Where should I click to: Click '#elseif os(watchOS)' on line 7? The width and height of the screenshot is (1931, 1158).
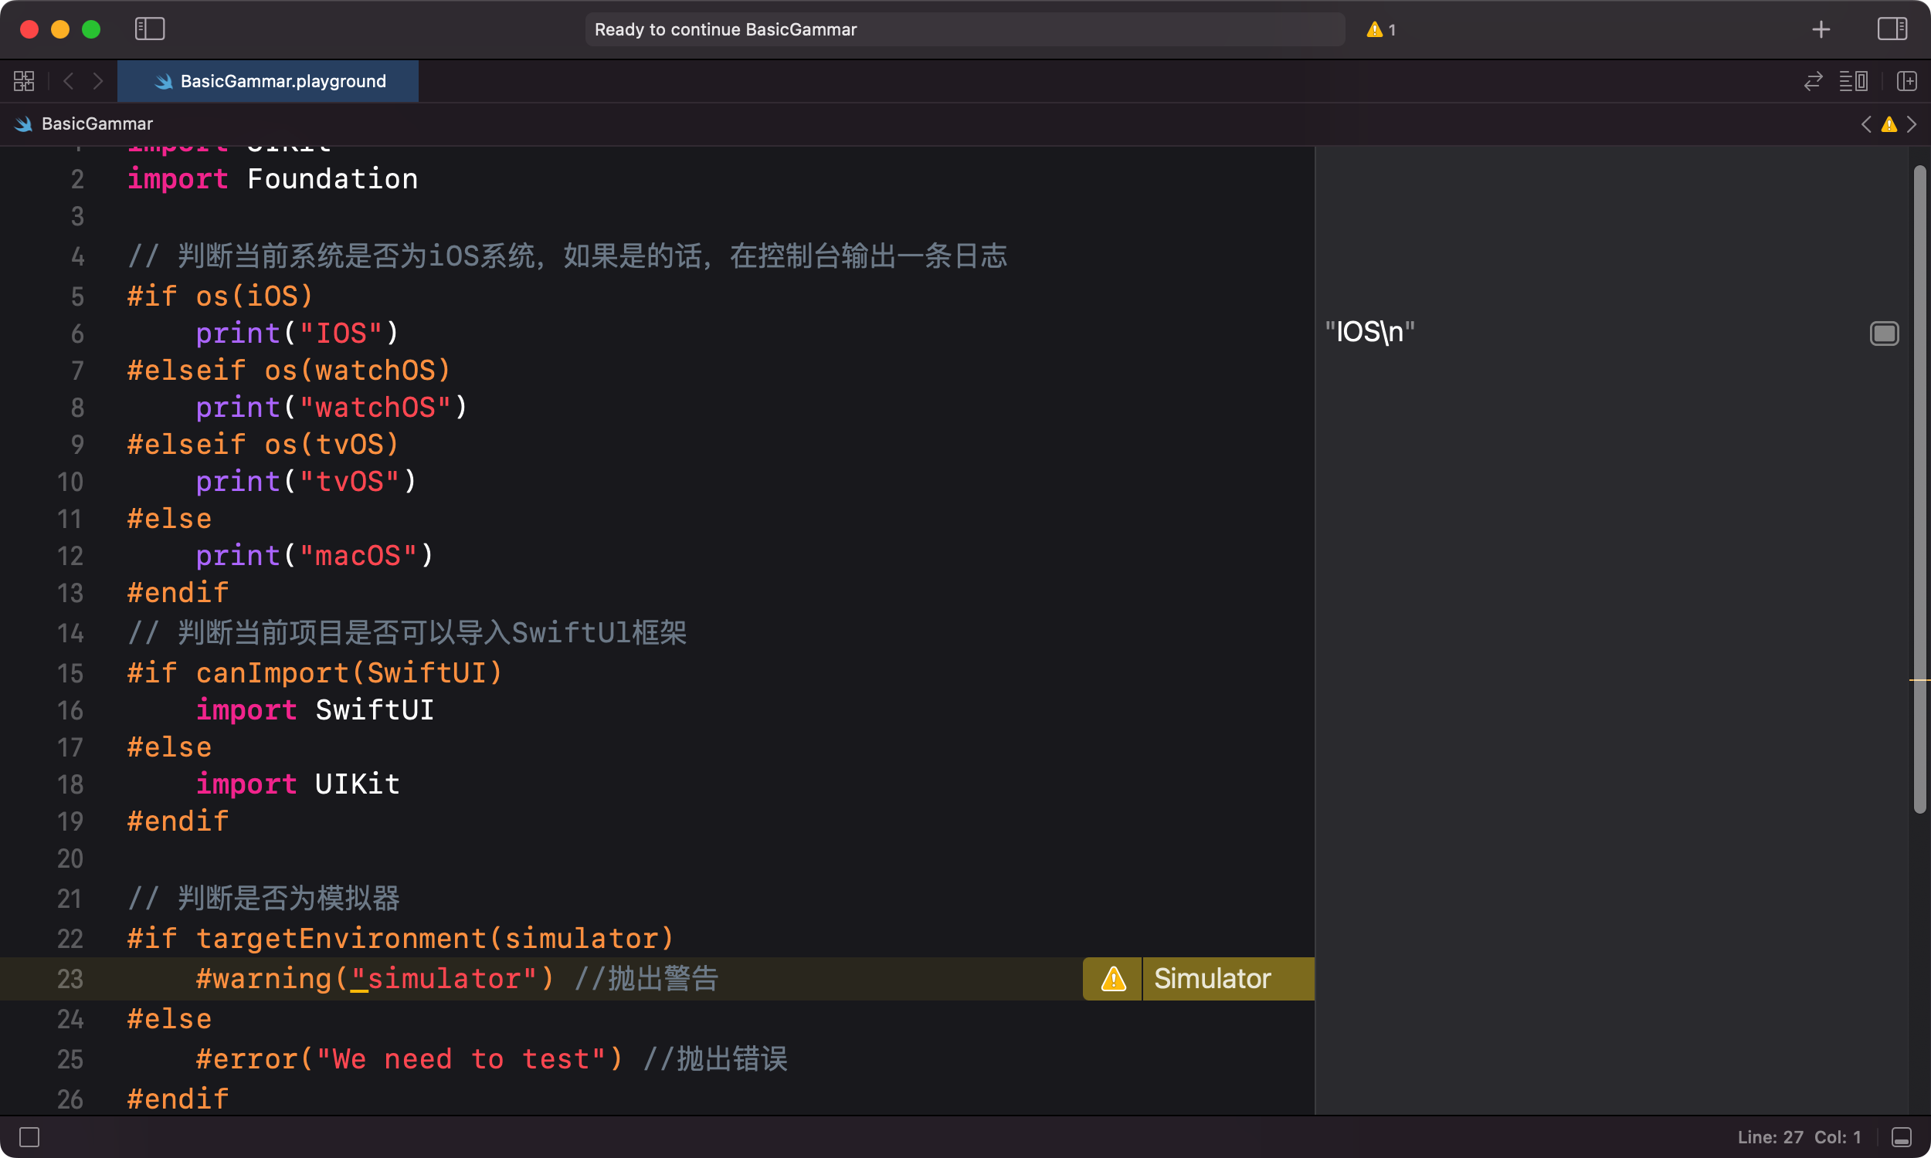click(x=290, y=371)
